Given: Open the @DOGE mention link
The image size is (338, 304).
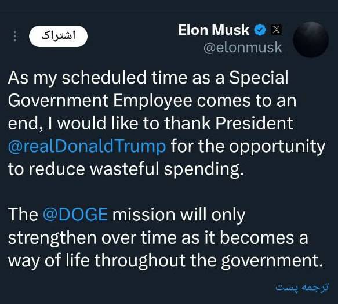Looking at the screenshot, I should (x=75, y=215).
